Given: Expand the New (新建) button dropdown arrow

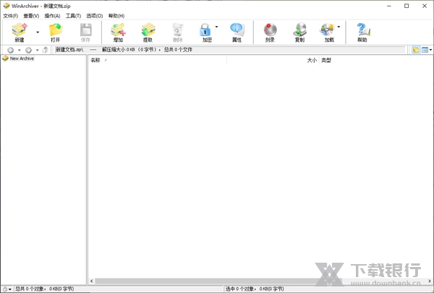Looking at the screenshot, I should [37, 32].
